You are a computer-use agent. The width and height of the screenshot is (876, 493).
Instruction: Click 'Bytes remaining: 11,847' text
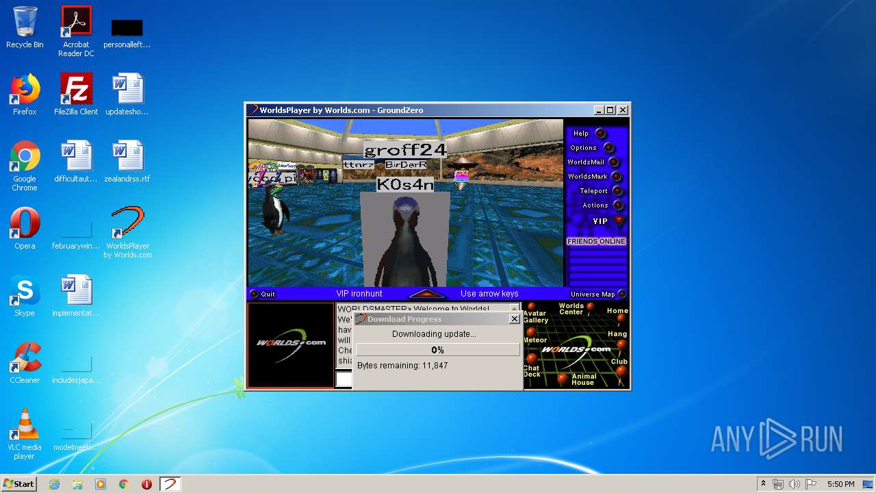pyautogui.click(x=402, y=366)
